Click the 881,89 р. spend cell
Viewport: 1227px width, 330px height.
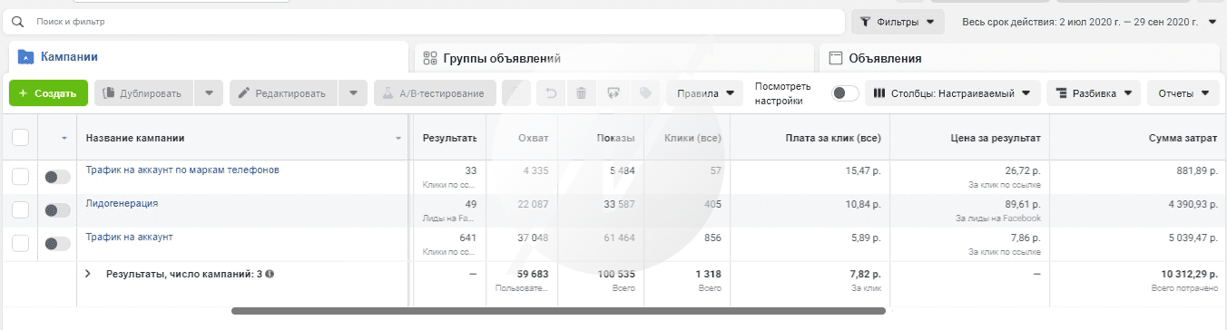[1195, 170]
